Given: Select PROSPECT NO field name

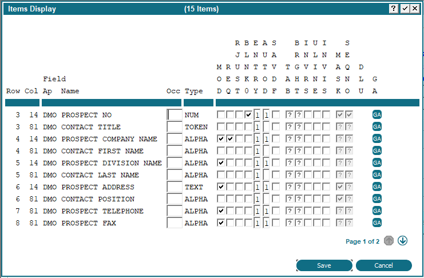Looking at the screenshot, I should (86, 115).
